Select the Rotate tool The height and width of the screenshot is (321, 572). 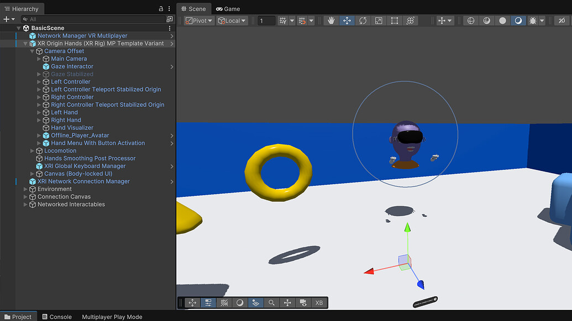[363, 20]
